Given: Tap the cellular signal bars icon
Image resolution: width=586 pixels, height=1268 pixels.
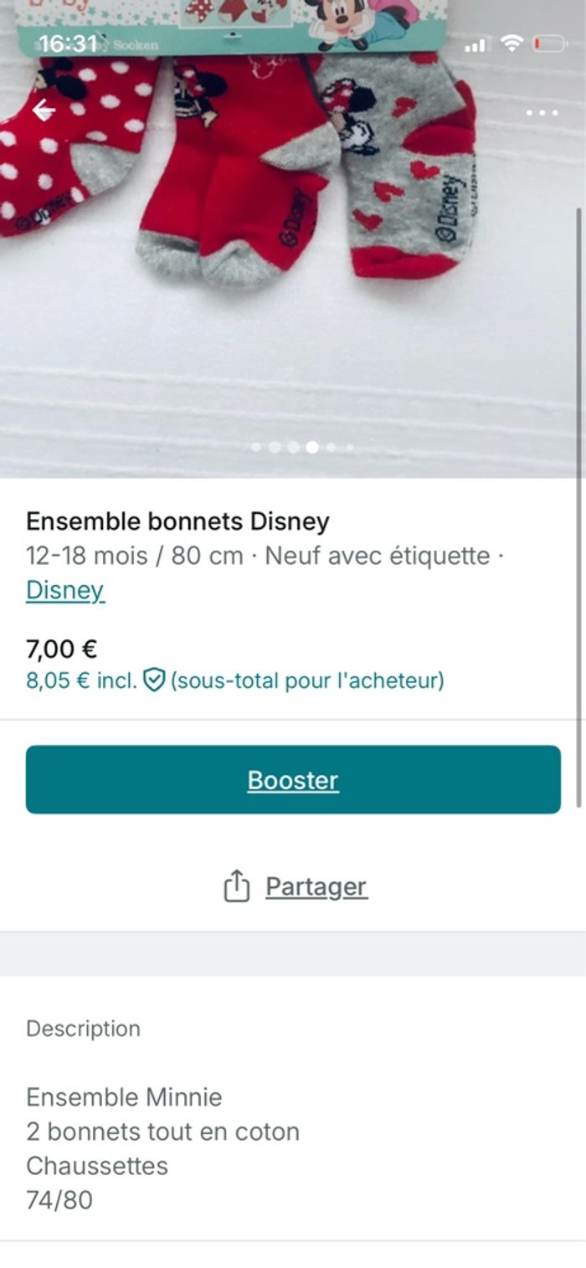Looking at the screenshot, I should (x=475, y=44).
